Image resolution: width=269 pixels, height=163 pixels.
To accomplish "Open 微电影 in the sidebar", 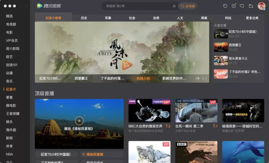I will (11, 106).
